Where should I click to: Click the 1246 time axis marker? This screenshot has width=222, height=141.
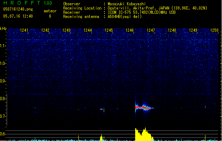[x=130, y=30]
